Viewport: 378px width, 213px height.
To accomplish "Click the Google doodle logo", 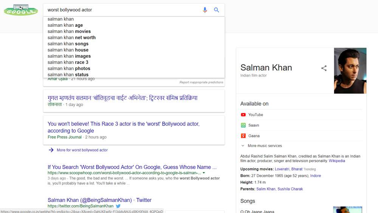I will [21, 10].
